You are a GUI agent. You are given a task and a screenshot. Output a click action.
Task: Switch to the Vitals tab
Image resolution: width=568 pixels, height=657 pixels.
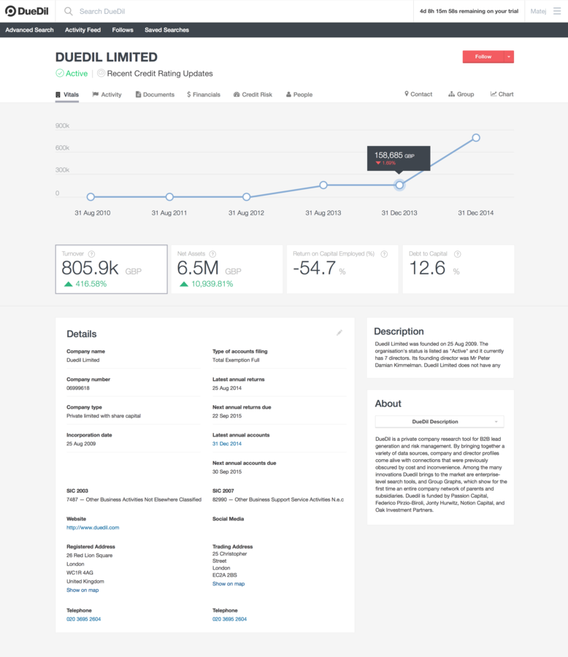coord(67,95)
